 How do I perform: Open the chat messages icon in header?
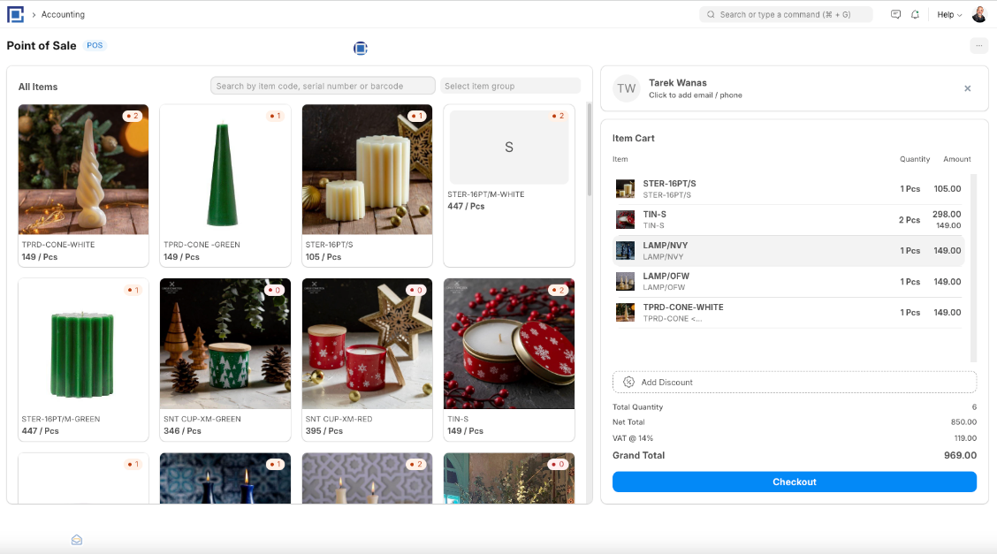895,15
